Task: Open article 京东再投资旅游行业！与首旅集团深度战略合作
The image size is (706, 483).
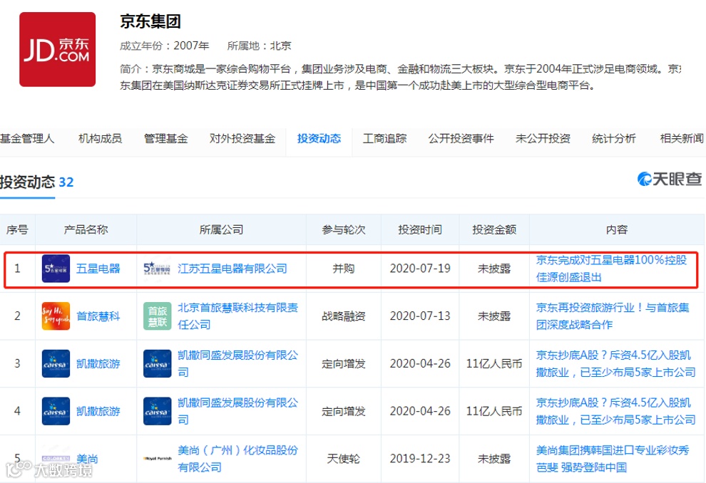Action: (613, 316)
